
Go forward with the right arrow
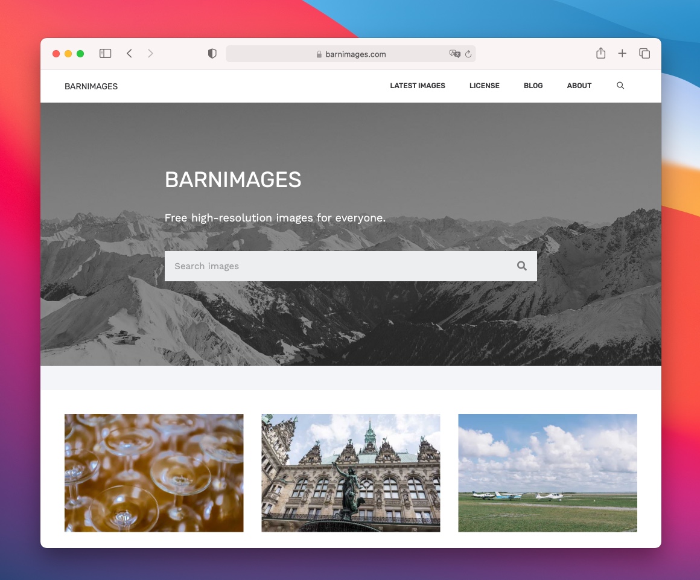(x=150, y=54)
